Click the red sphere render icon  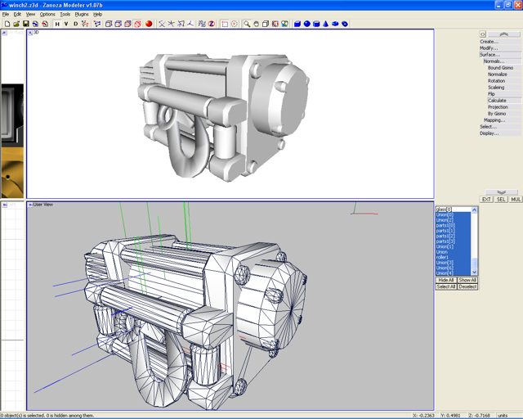tap(149, 24)
